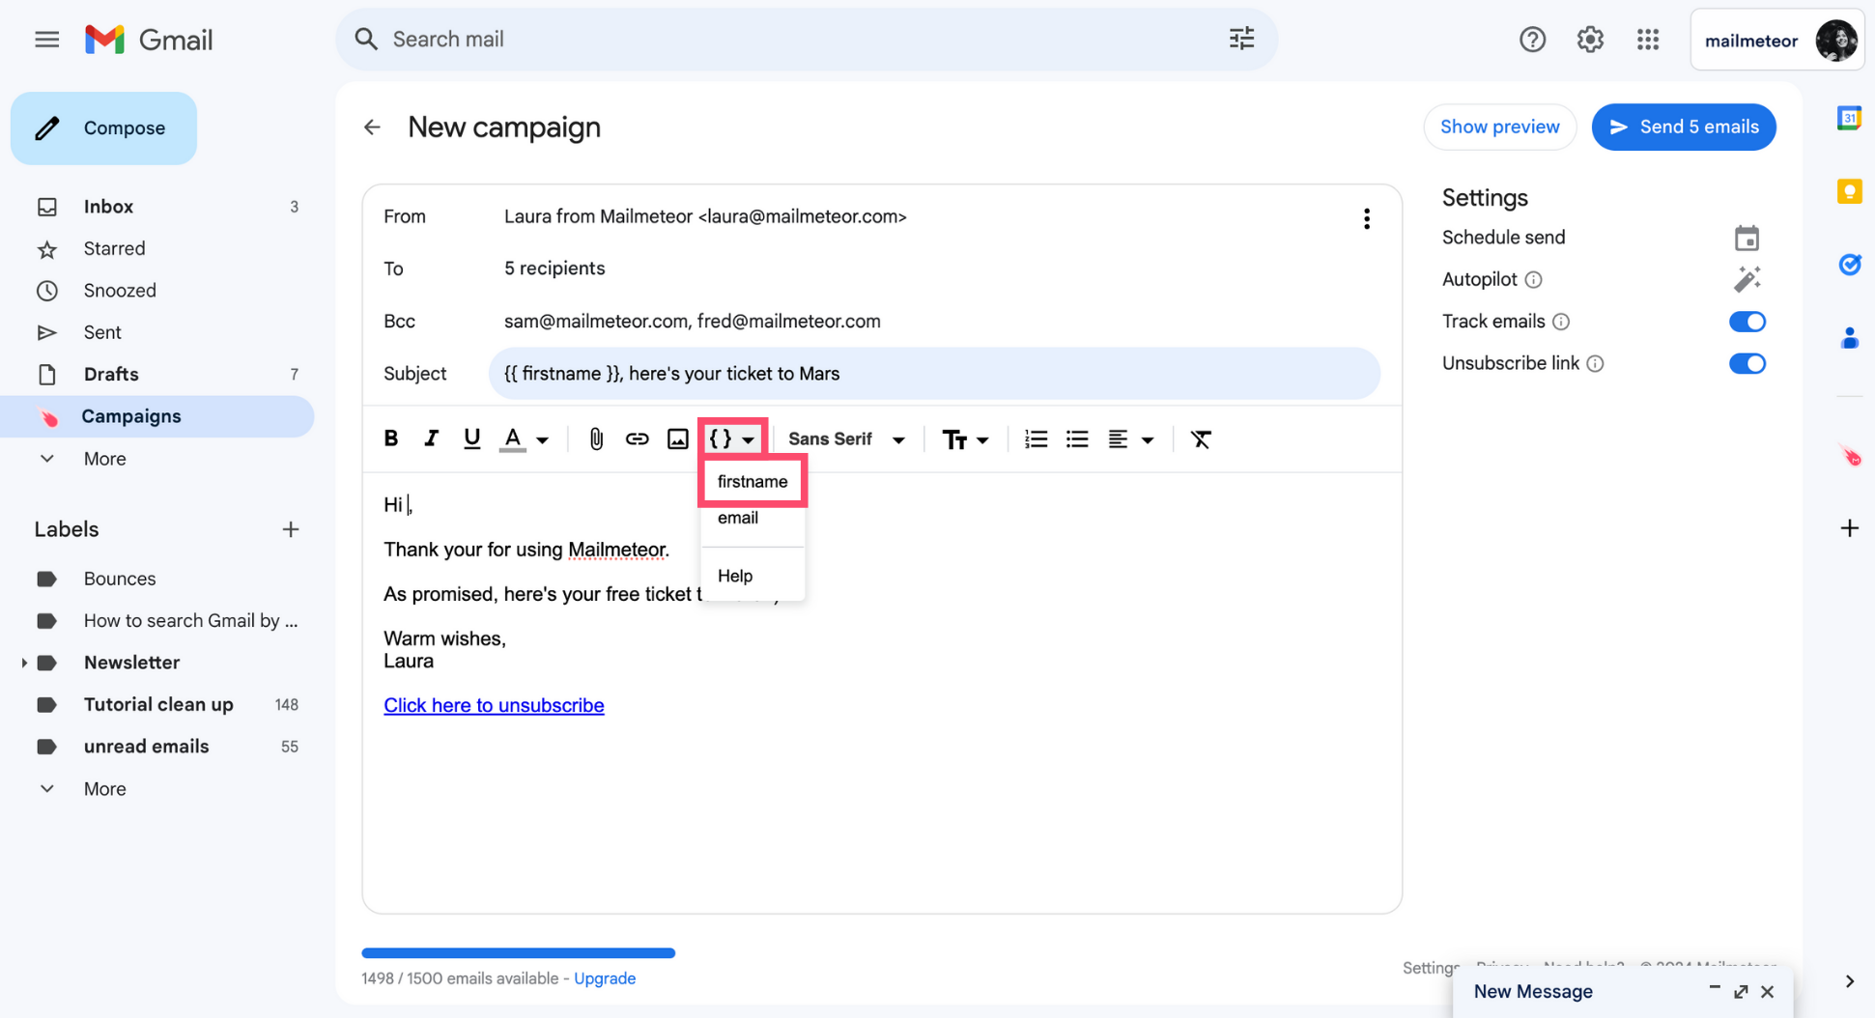Choose Help in variables menu
Viewport: 1875px width, 1018px height.
753,576
